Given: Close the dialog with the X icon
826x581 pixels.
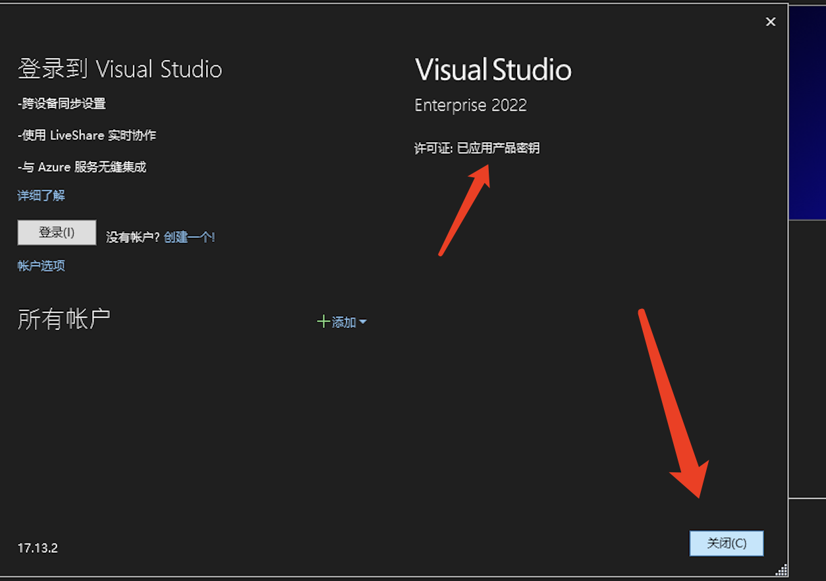Looking at the screenshot, I should [770, 22].
